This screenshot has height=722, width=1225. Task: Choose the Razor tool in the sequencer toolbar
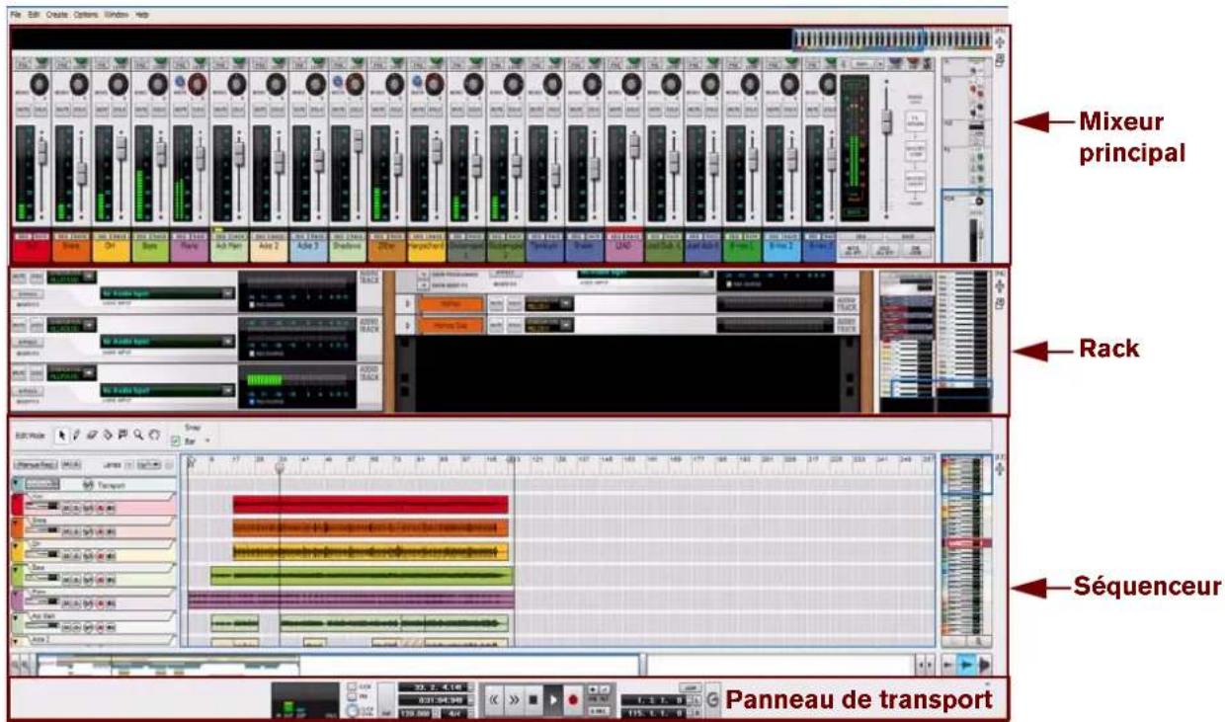108,434
